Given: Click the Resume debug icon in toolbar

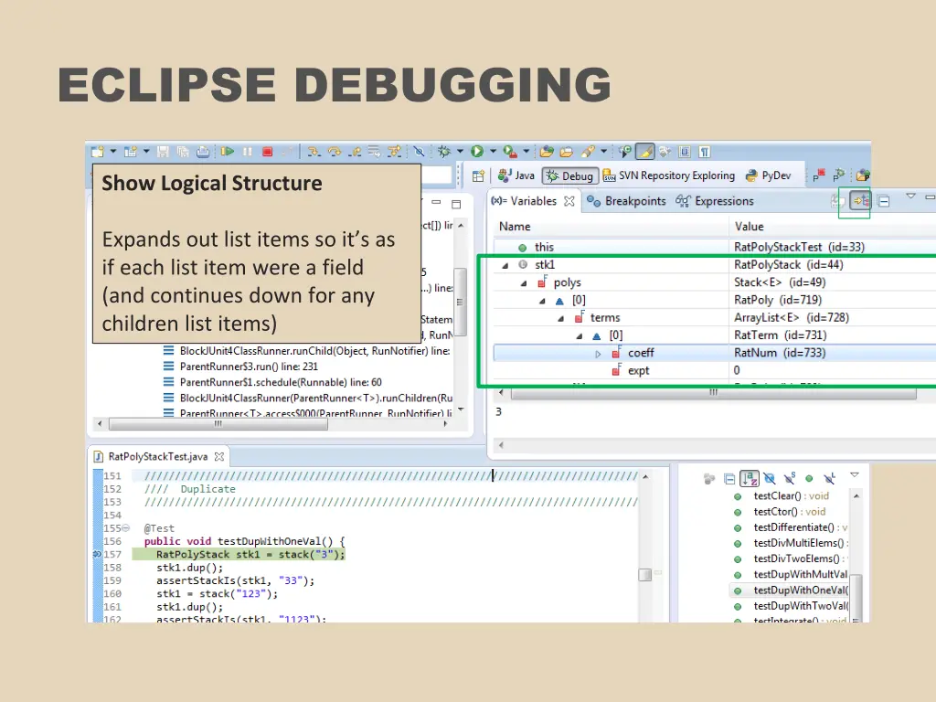Looking at the screenshot, I should coord(228,152).
